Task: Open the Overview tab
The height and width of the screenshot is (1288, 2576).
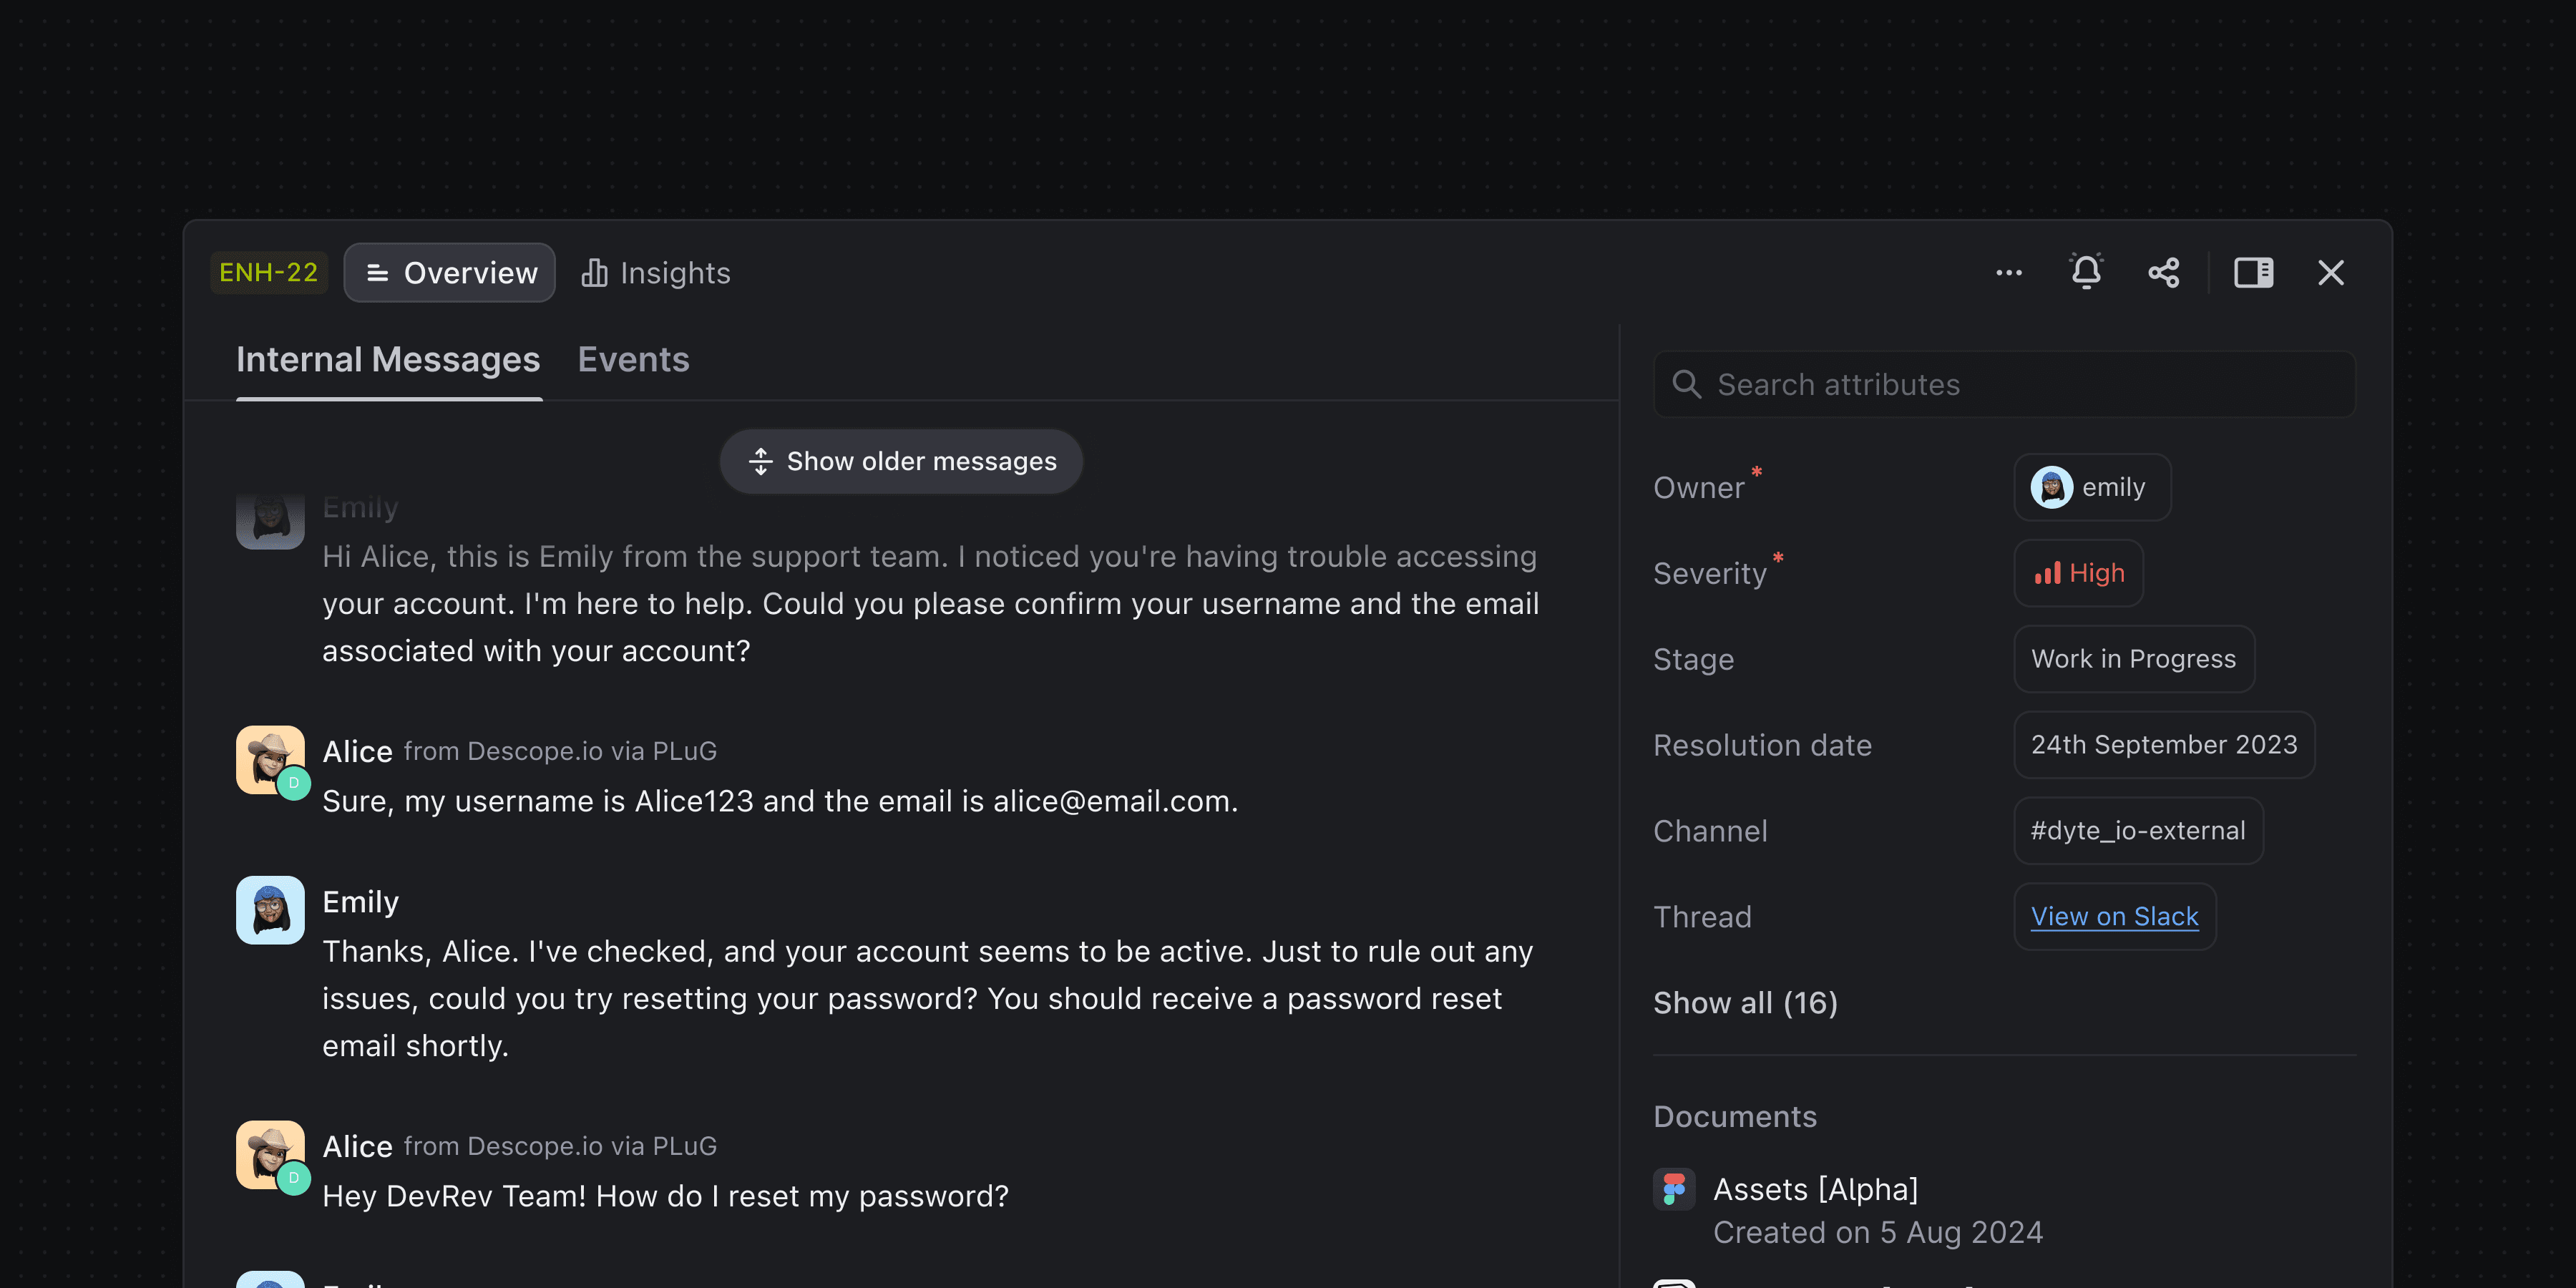Action: tap(450, 272)
